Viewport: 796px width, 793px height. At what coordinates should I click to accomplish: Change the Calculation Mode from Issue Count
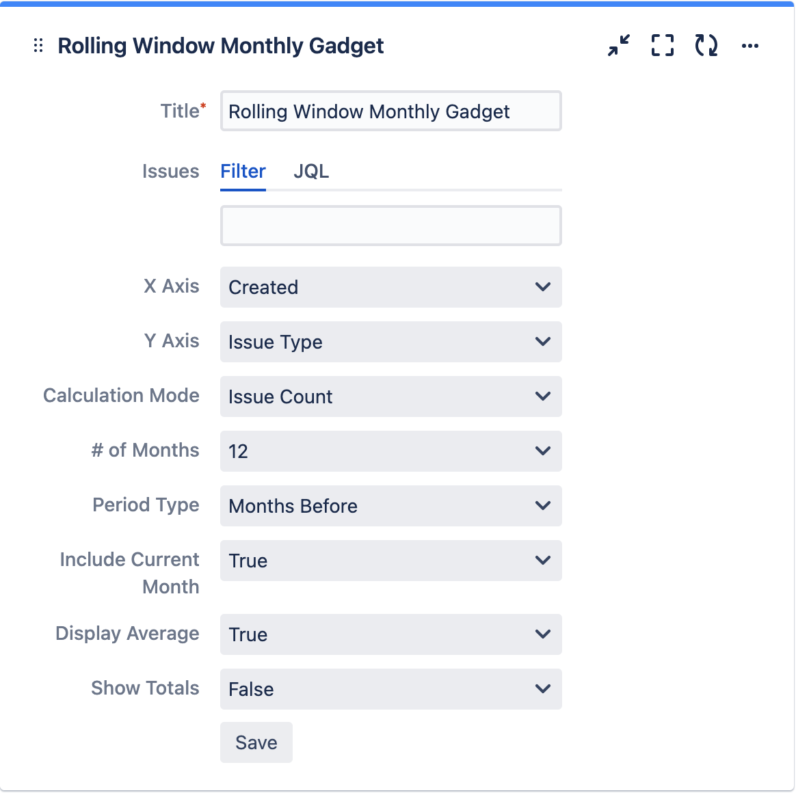[390, 396]
